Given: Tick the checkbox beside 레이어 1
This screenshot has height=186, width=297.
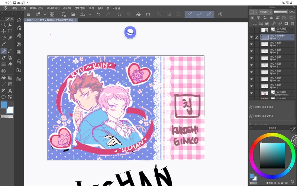Looking at the screenshot, I should click(x=257, y=86).
